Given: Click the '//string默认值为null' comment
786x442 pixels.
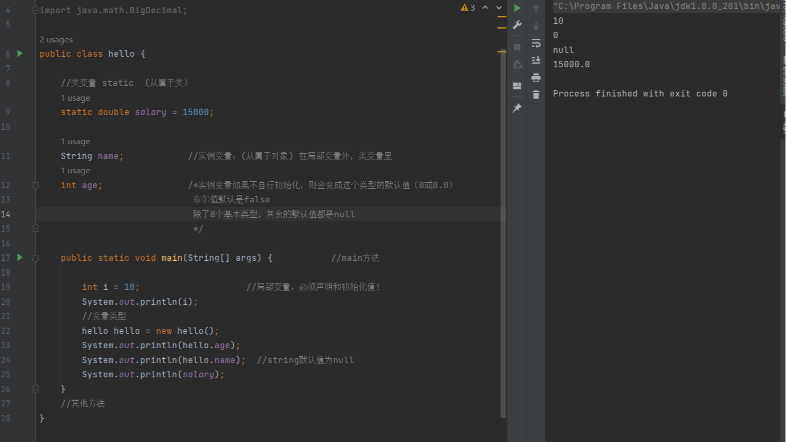Looking at the screenshot, I should (305, 360).
